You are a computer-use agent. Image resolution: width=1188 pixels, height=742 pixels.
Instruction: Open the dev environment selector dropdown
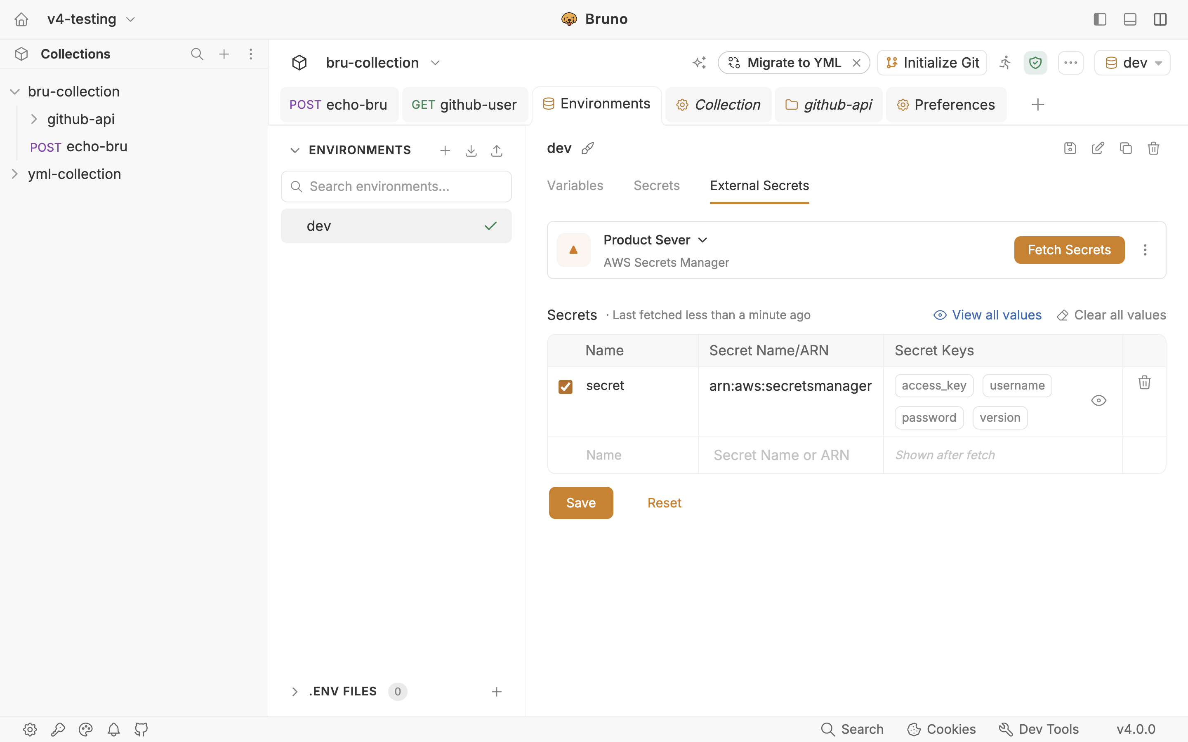(x=1132, y=63)
